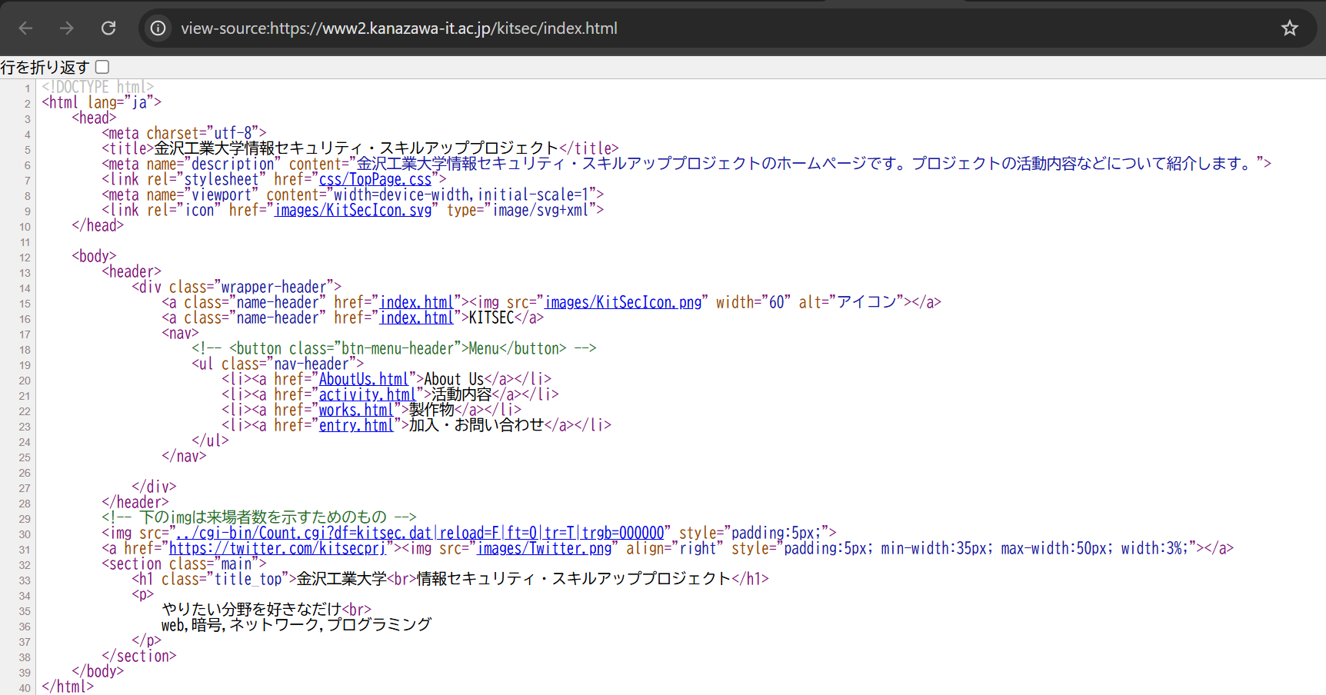Click the div class="wrapper-header" text
Screen dimensions: 1326x695
coord(236,287)
